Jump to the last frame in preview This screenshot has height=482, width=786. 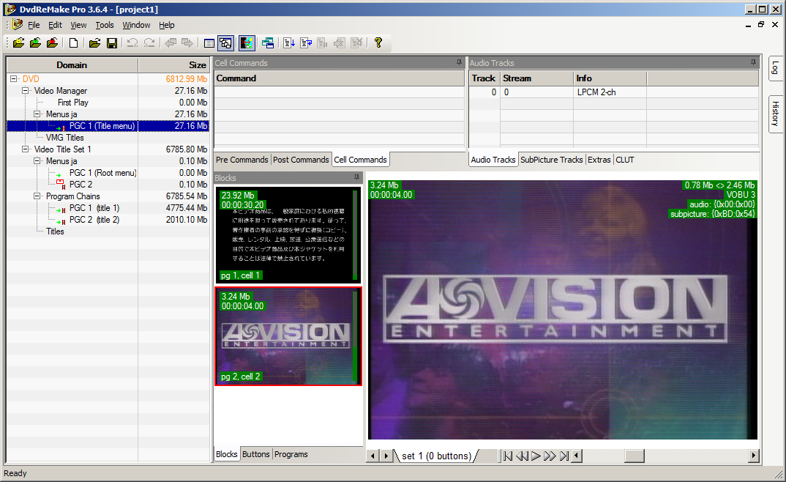564,456
